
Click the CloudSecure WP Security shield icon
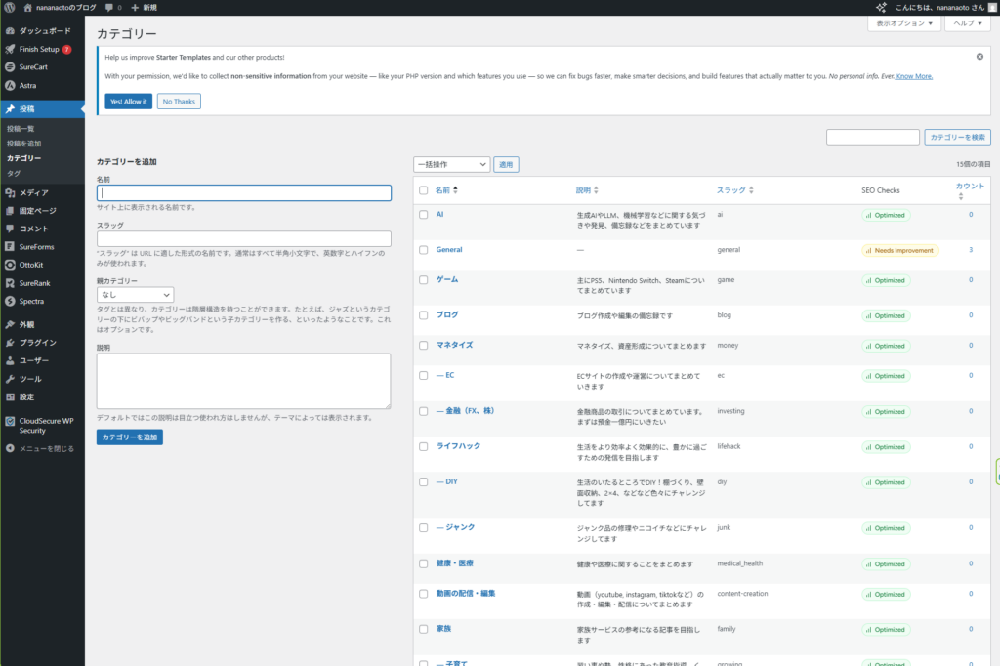[10, 422]
